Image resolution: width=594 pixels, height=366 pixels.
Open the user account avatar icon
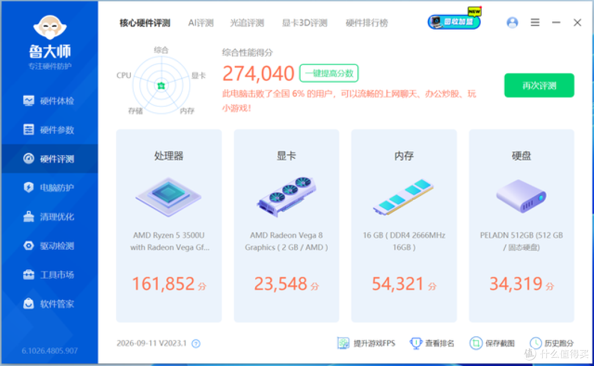pos(512,23)
